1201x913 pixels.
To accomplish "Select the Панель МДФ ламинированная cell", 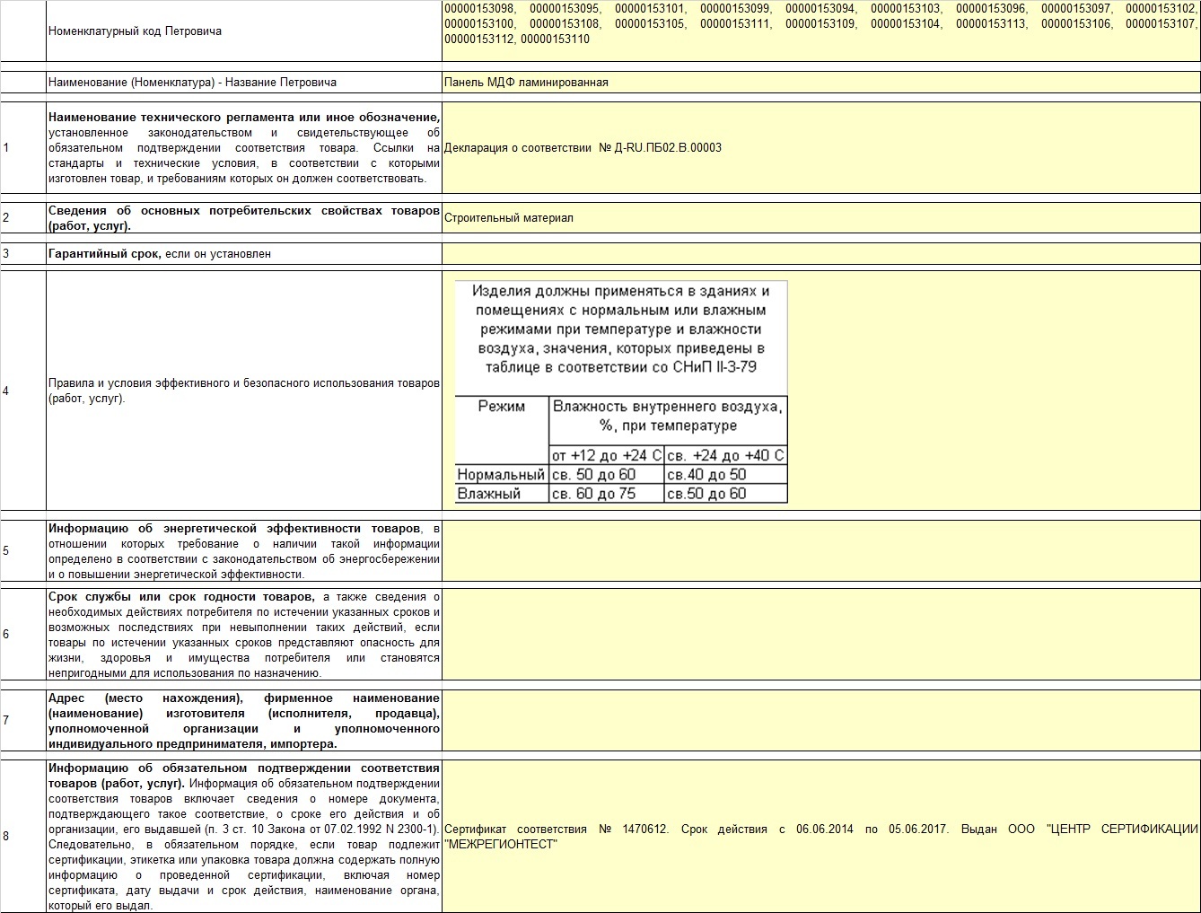I will [820, 82].
